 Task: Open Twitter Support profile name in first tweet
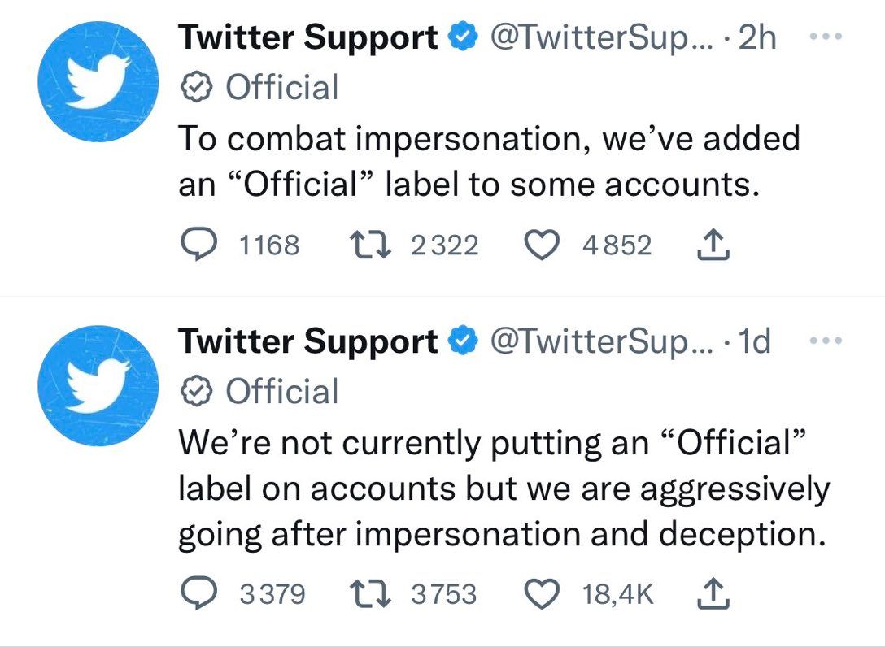point(307,38)
